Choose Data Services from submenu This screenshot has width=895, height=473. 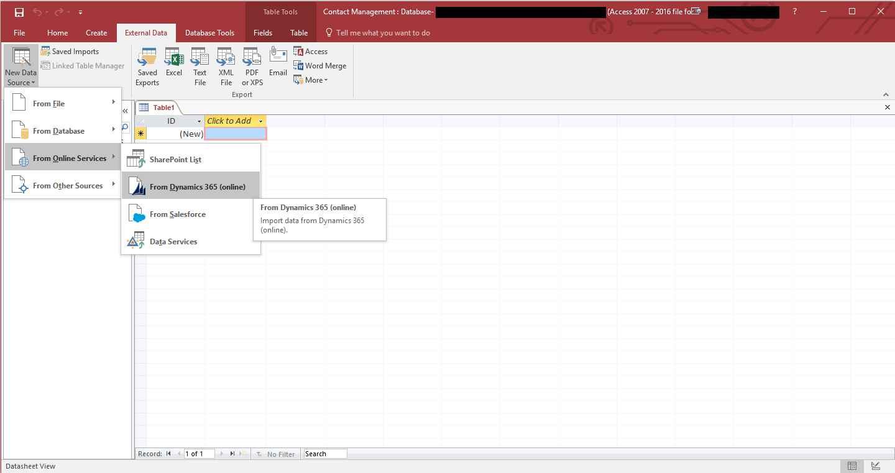point(191,242)
